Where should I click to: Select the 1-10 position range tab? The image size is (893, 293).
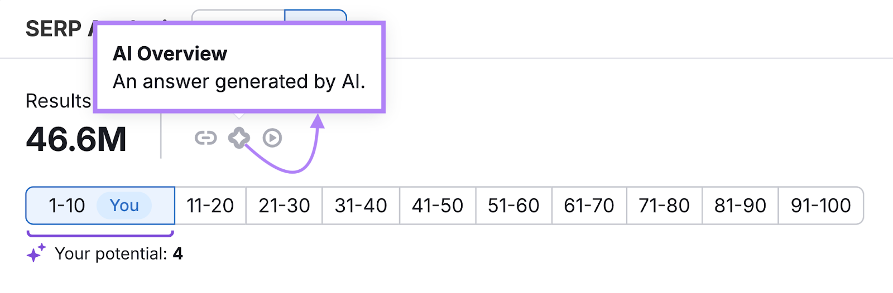(66, 206)
